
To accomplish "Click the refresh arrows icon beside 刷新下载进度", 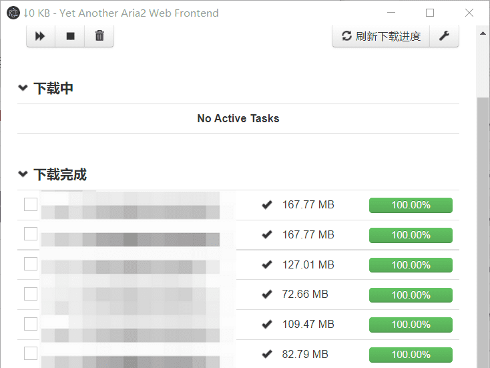I will click(x=346, y=36).
